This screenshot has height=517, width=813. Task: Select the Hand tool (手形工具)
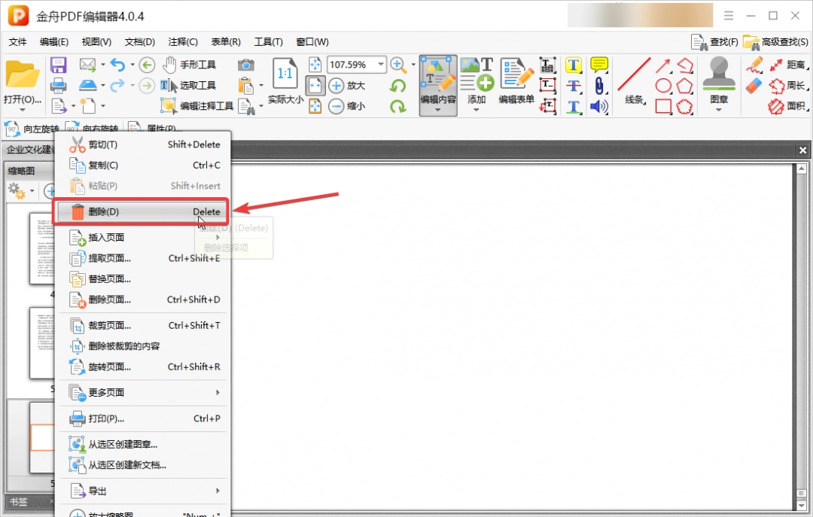189,65
